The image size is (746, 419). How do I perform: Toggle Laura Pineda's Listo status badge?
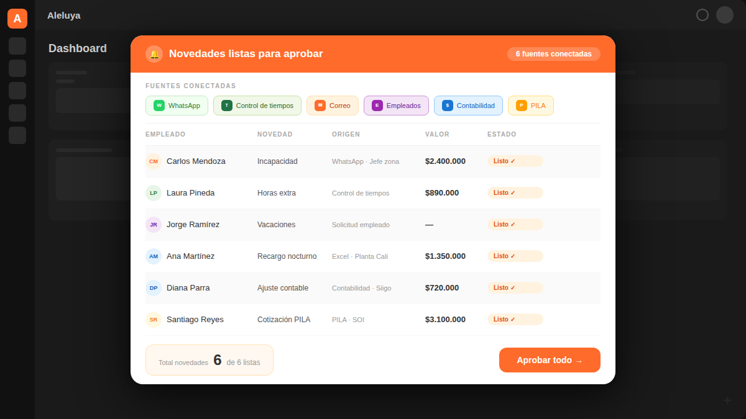pos(515,192)
